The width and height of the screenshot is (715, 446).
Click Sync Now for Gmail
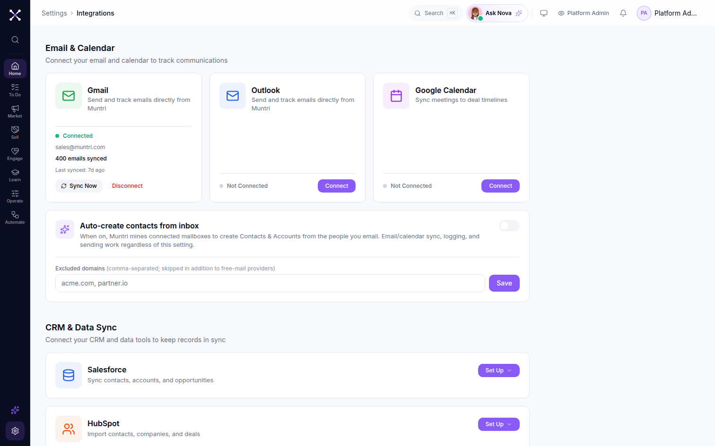[79, 186]
